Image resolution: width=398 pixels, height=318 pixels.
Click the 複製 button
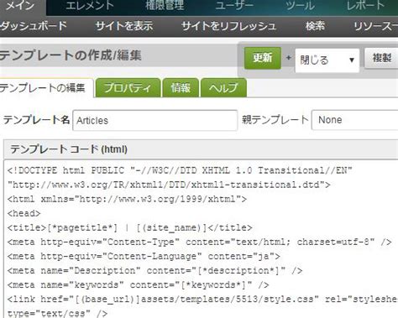click(x=381, y=58)
